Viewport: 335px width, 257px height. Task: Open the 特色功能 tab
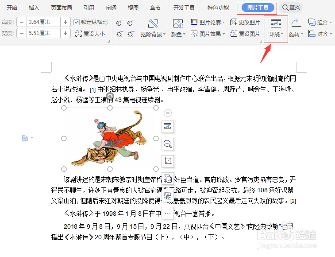click(x=218, y=8)
